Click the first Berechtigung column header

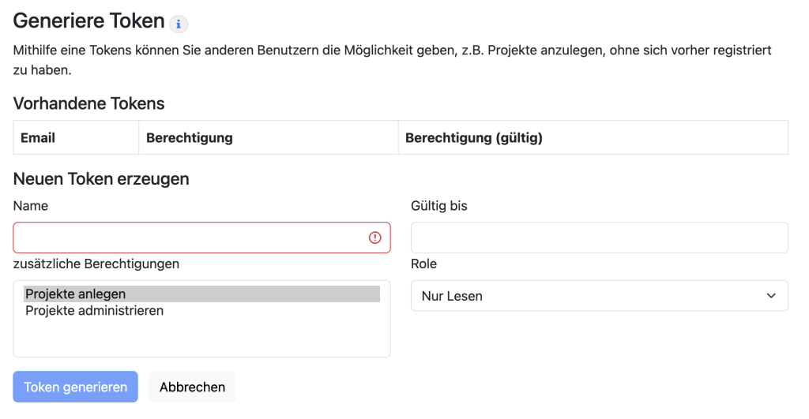(190, 138)
